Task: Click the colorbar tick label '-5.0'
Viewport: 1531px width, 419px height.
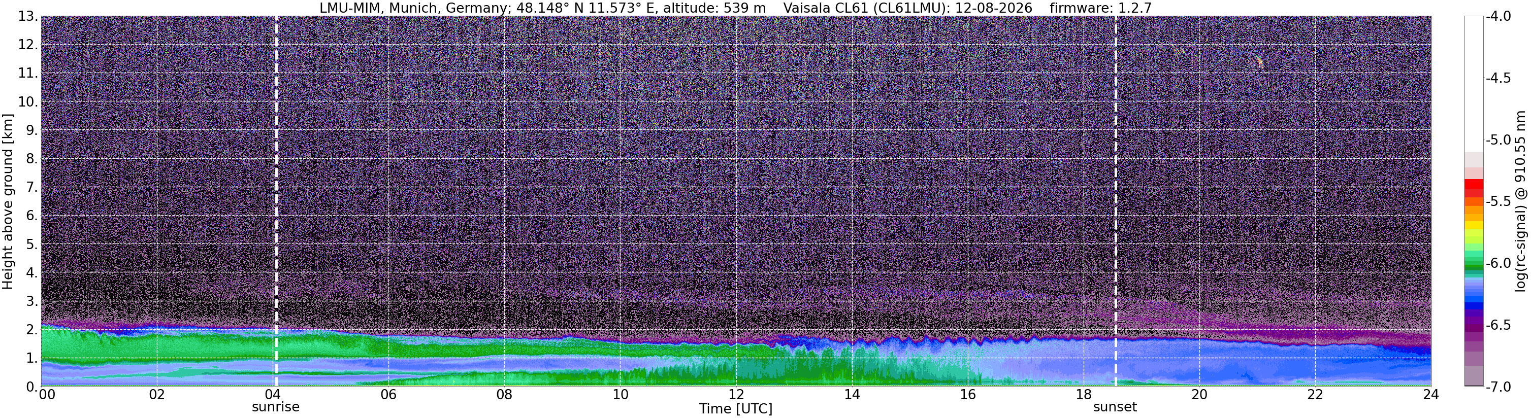Action: pos(1499,140)
